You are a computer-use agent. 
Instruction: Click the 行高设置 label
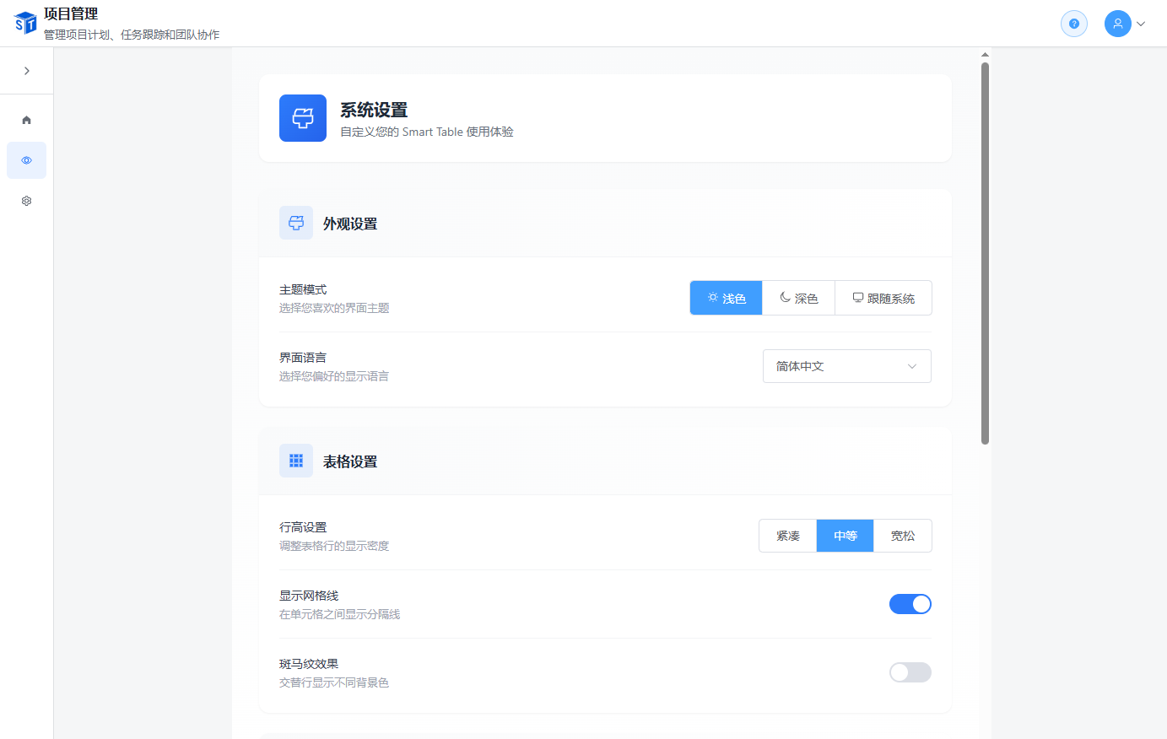[303, 527]
